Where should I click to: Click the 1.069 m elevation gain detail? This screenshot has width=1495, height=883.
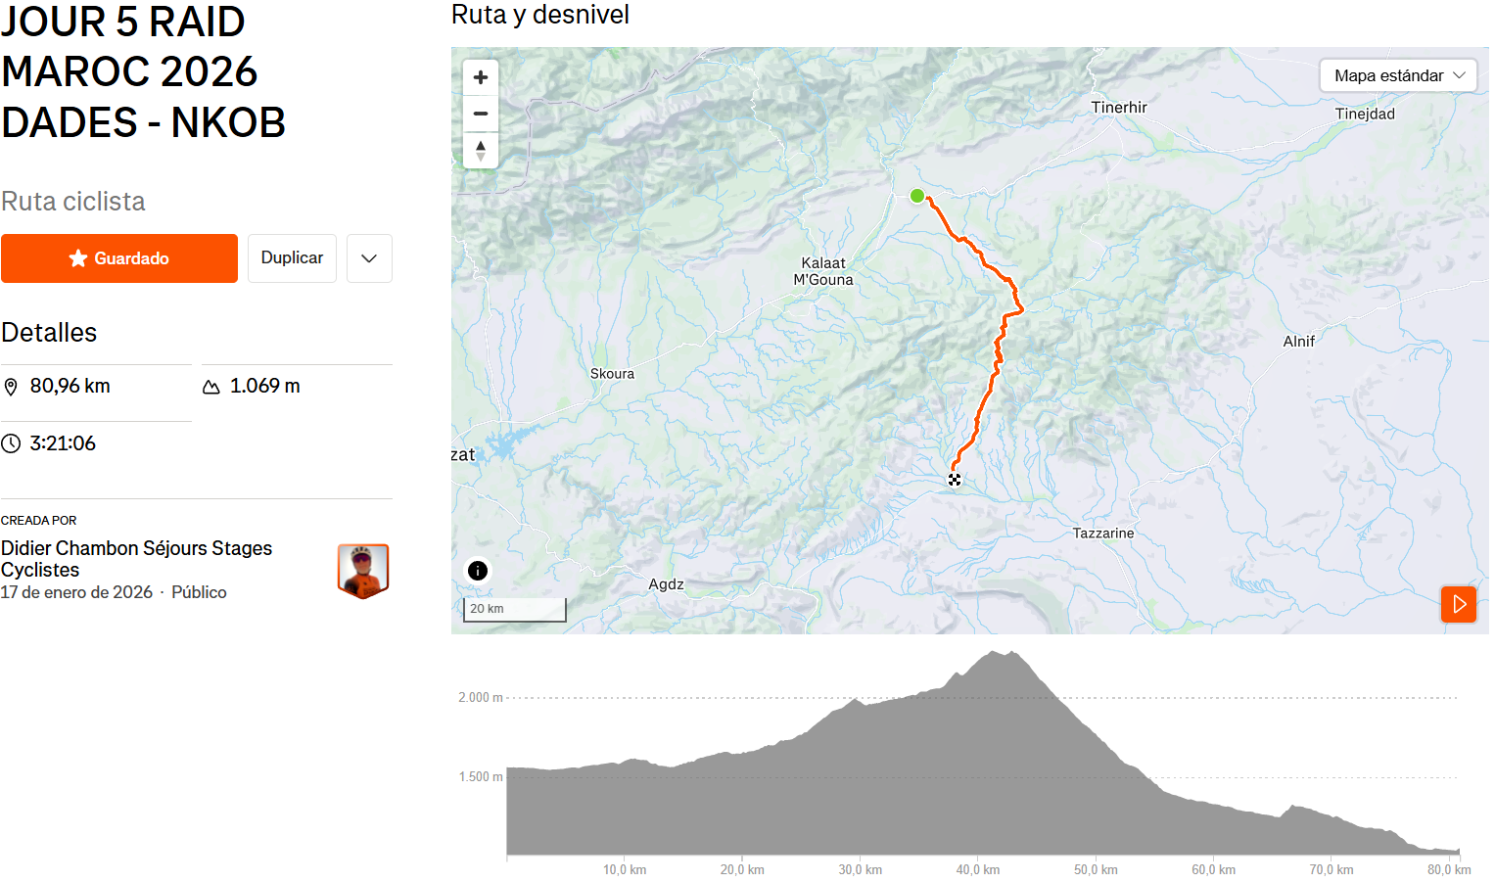(264, 386)
